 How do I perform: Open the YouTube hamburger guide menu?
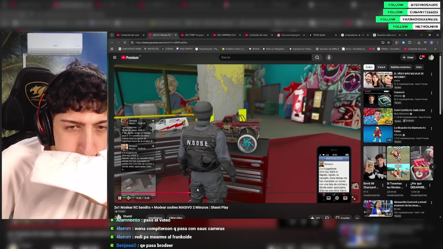[115, 57]
